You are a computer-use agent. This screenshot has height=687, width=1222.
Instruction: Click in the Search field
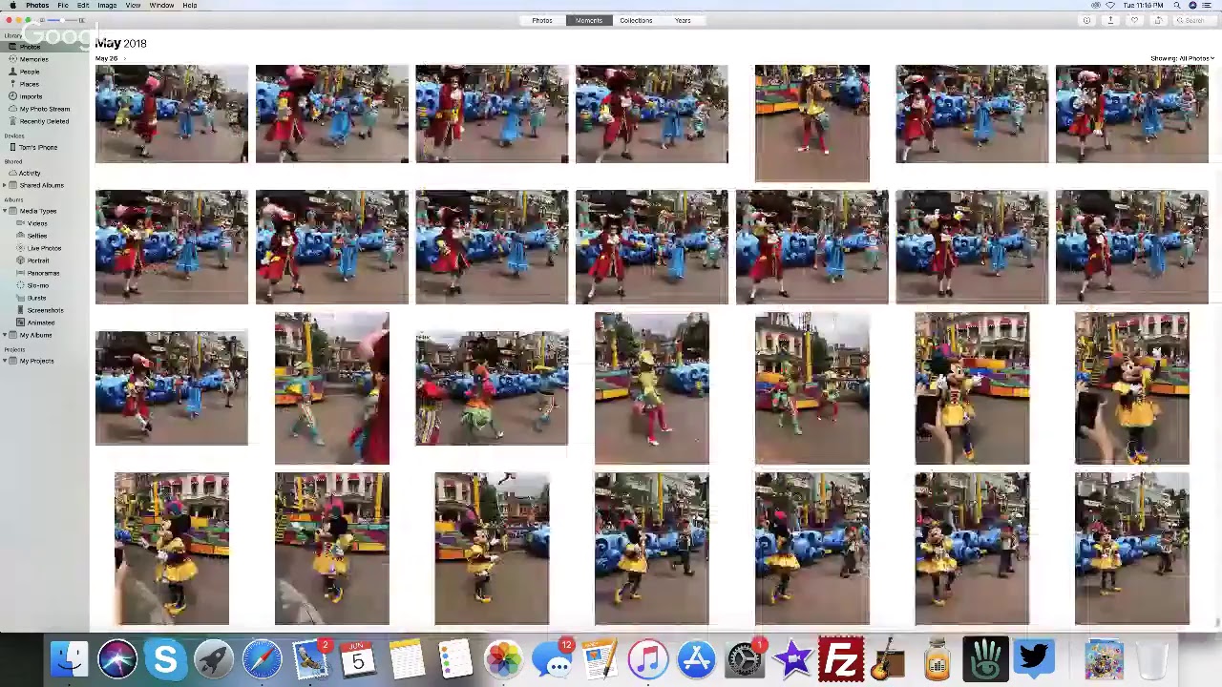point(1193,20)
